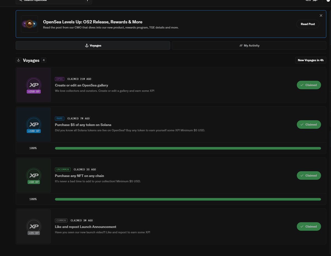Viewport: 331px width, 256px height.
Task: Open 'Create or edit an OpenSea gallery' title
Action: (x=81, y=85)
